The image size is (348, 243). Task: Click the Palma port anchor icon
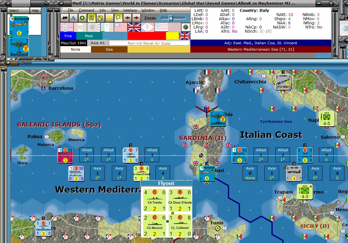pos(47,137)
